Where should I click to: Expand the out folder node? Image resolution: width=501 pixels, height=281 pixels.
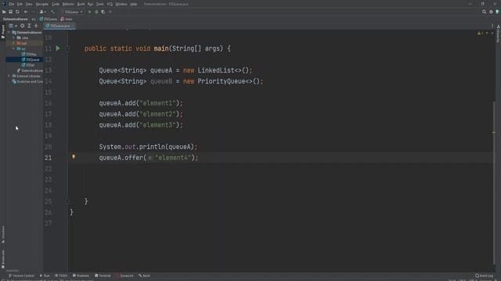point(14,44)
